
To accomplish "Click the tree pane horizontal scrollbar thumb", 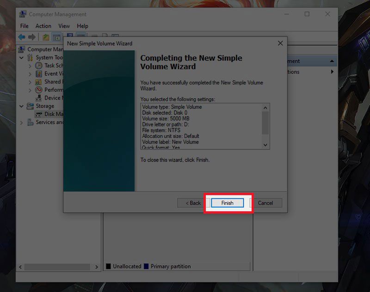I will point(57,267).
